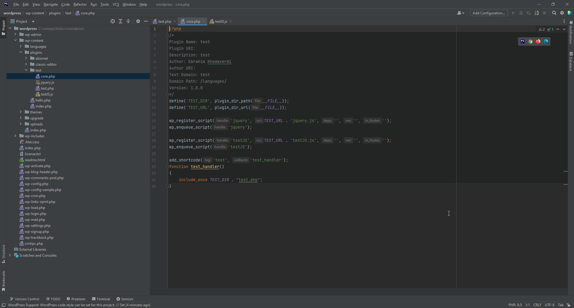Screen dimensions: 574x308
Task: Toggle read-only lock icon in status bar
Action: [x=568, y=305]
